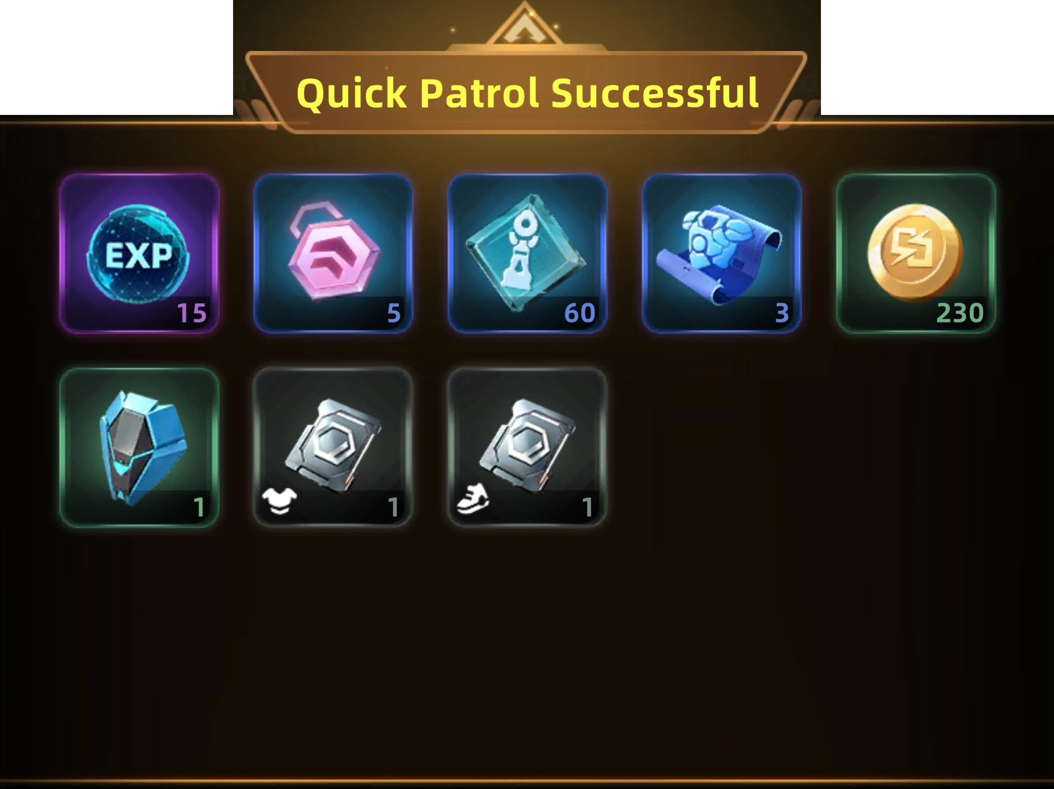Click the 3 quantity on blueprint scroll
This screenshot has width=1054, height=789.
pyautogui.click(x=782, y=313)
